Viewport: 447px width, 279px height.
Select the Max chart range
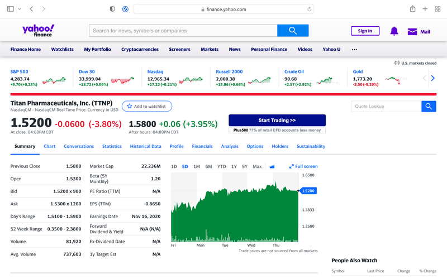[x=257, y=166]
